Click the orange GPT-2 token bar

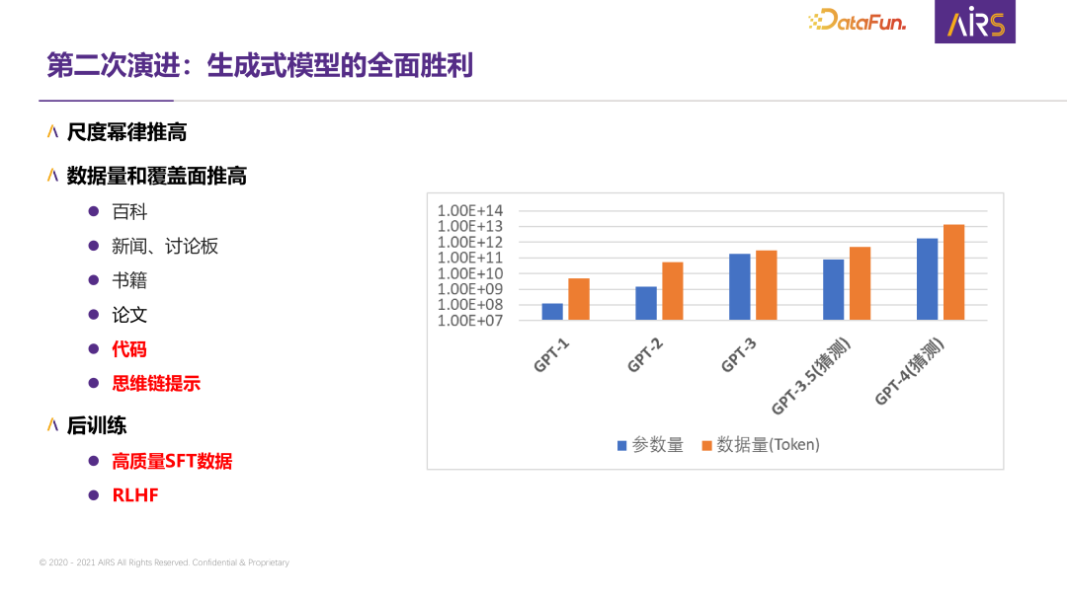click(673, 291)
